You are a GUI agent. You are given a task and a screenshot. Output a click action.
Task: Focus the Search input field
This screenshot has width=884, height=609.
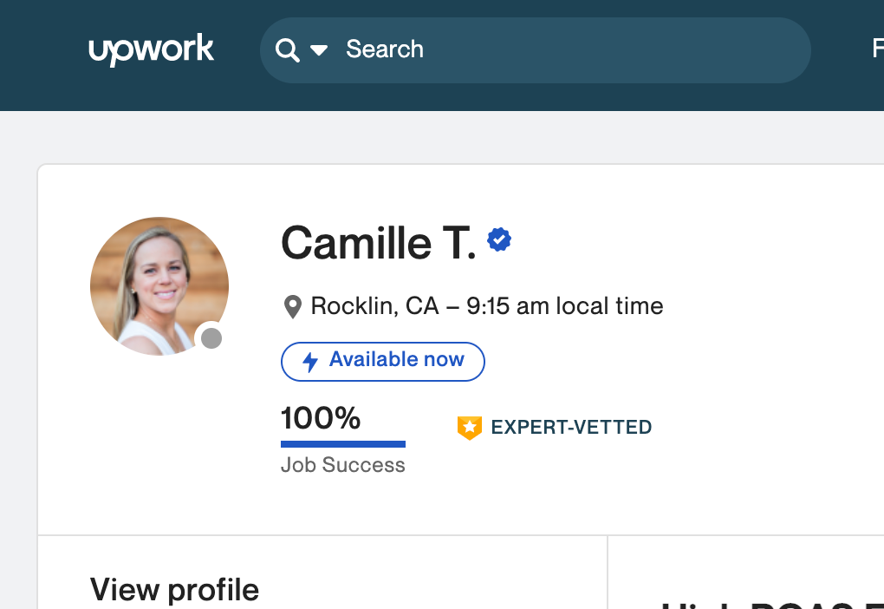pyautogui.click(x=555, y=49)
